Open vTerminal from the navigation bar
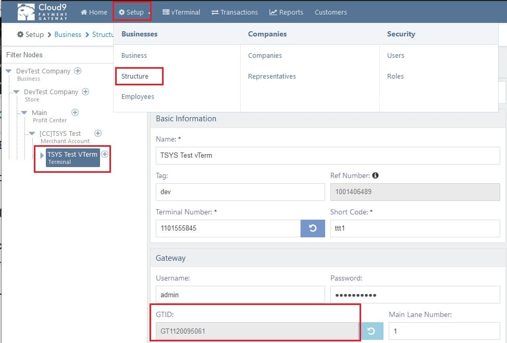 click(x=181, y=12)
